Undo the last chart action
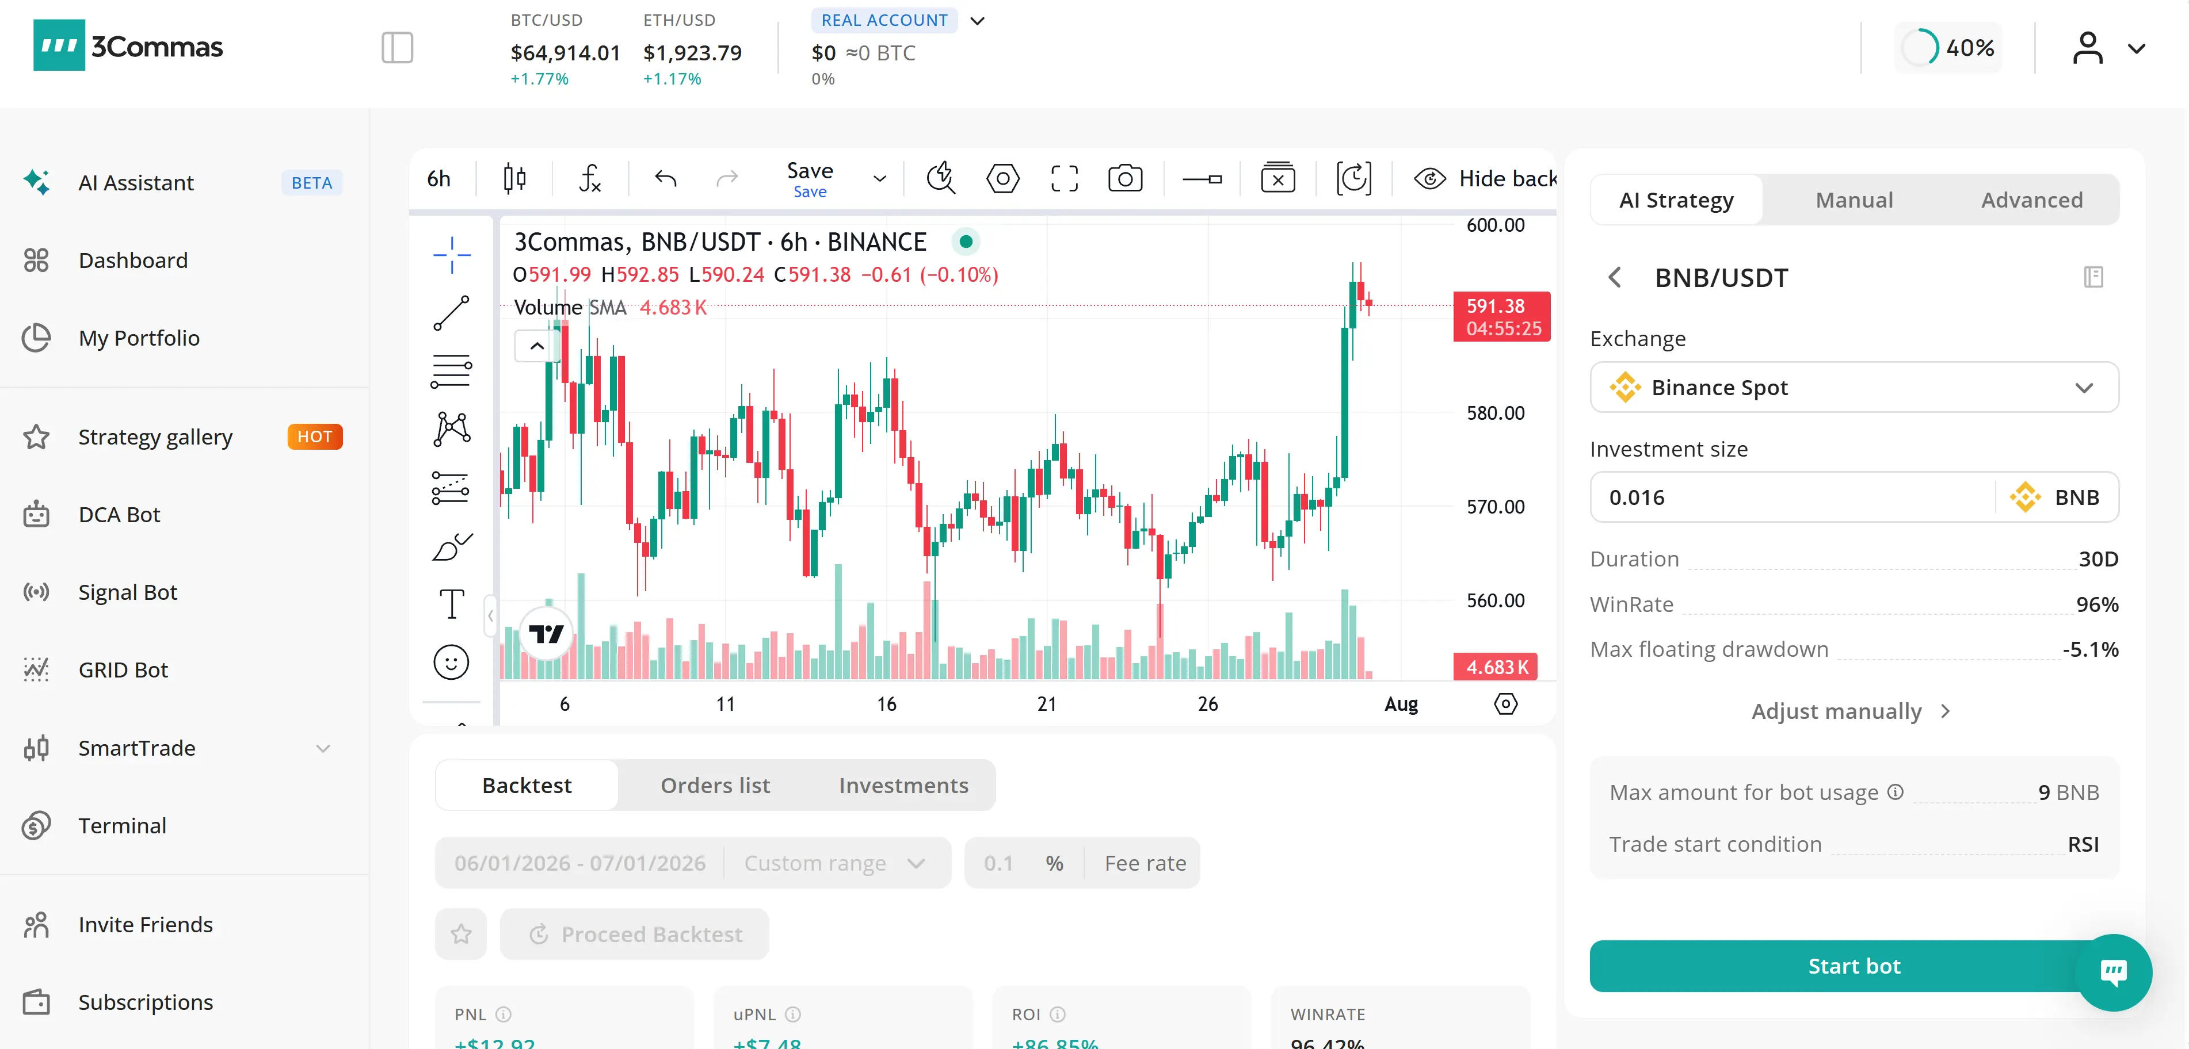 coord(666,179)
